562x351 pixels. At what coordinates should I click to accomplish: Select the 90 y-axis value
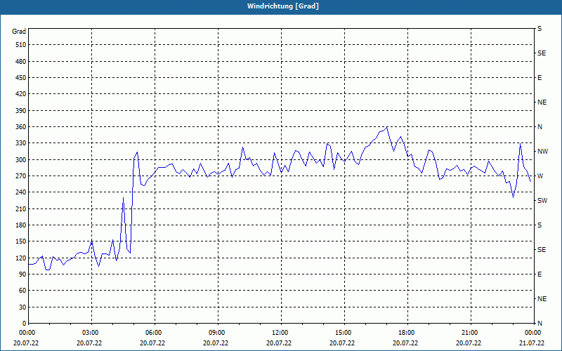coord(22,274)
